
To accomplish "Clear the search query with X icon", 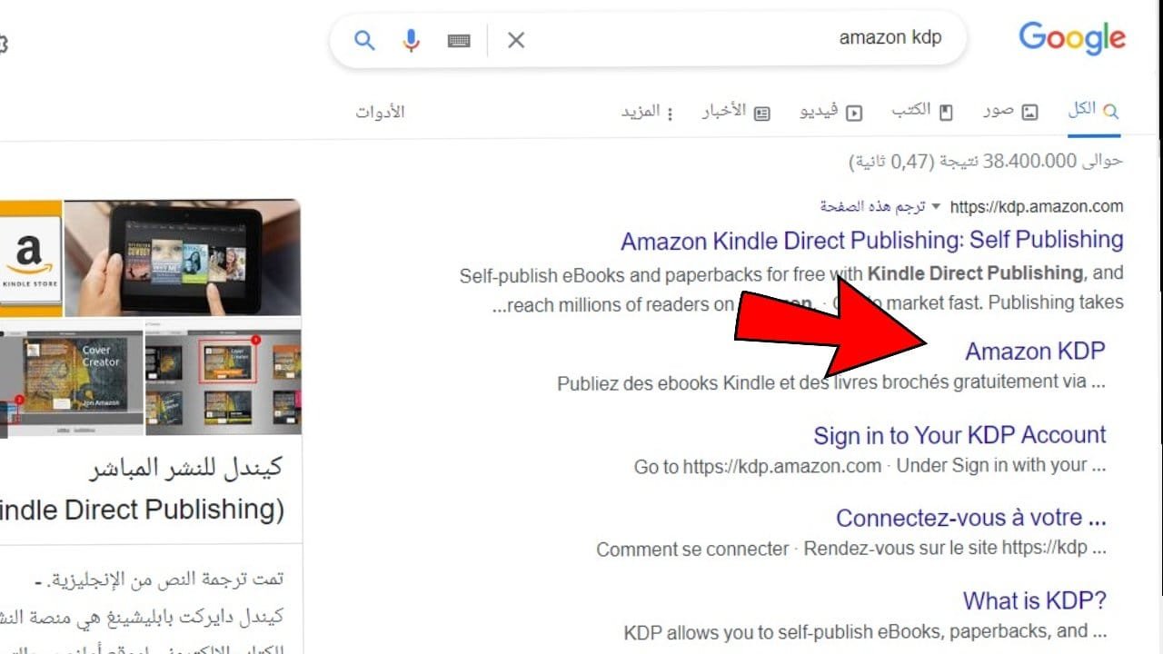I will pyautogui.click(x=516, y=40).
